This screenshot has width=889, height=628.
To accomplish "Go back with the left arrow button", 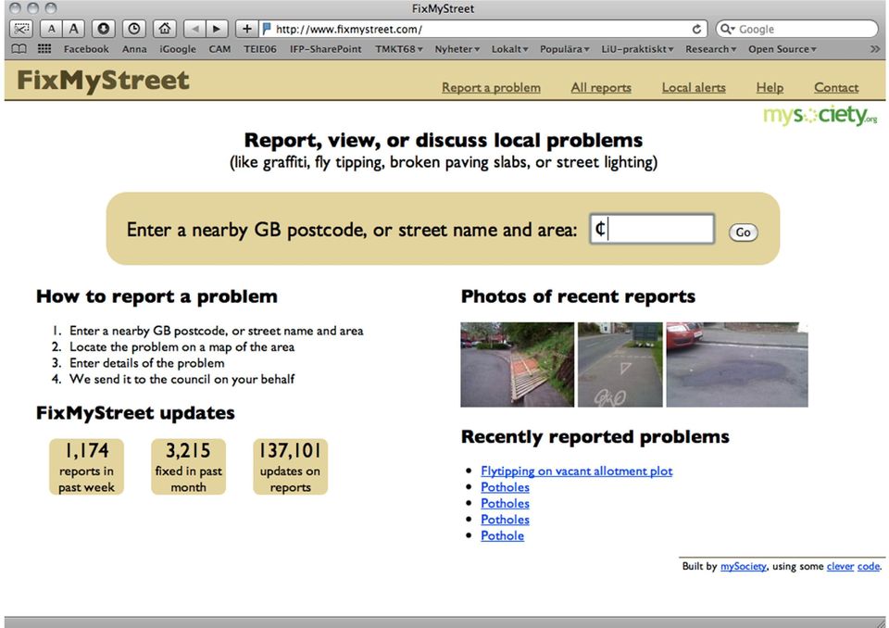I will (x=194, y=29).
